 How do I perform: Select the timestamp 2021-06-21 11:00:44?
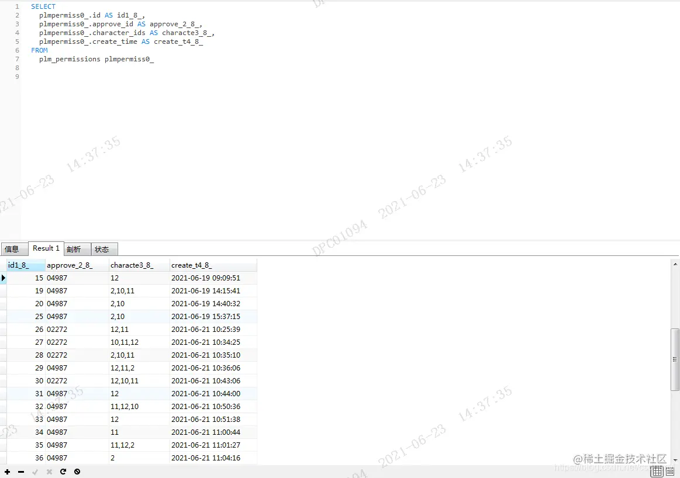[x=213, y=432]
